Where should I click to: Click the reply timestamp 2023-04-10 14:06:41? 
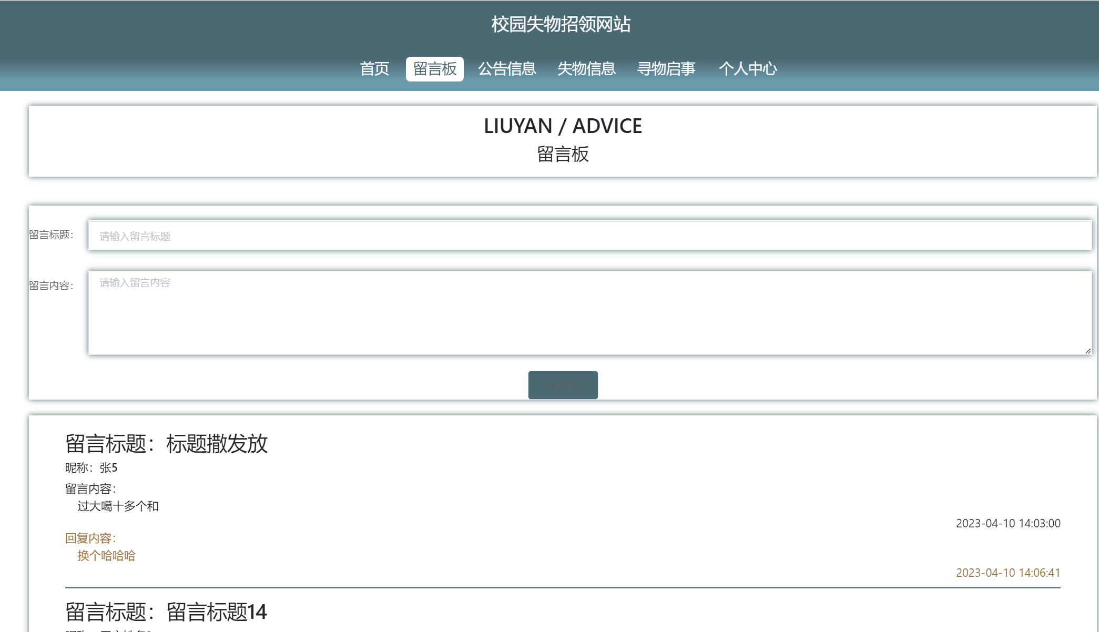click(1008, 573)
